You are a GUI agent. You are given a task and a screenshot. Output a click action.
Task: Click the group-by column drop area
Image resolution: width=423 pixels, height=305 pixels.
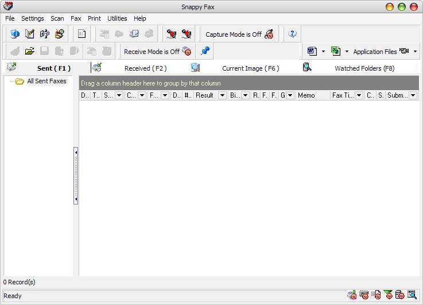pyautogui.click(x=249, y=83)
